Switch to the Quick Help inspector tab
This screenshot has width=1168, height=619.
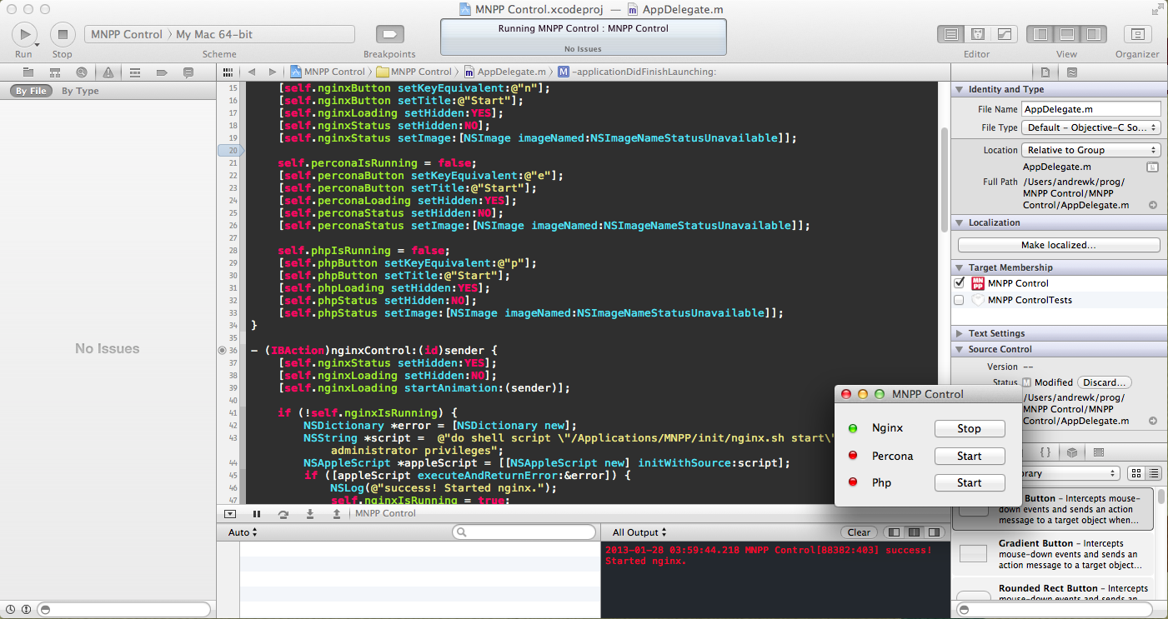click(x=1072, y=72)
